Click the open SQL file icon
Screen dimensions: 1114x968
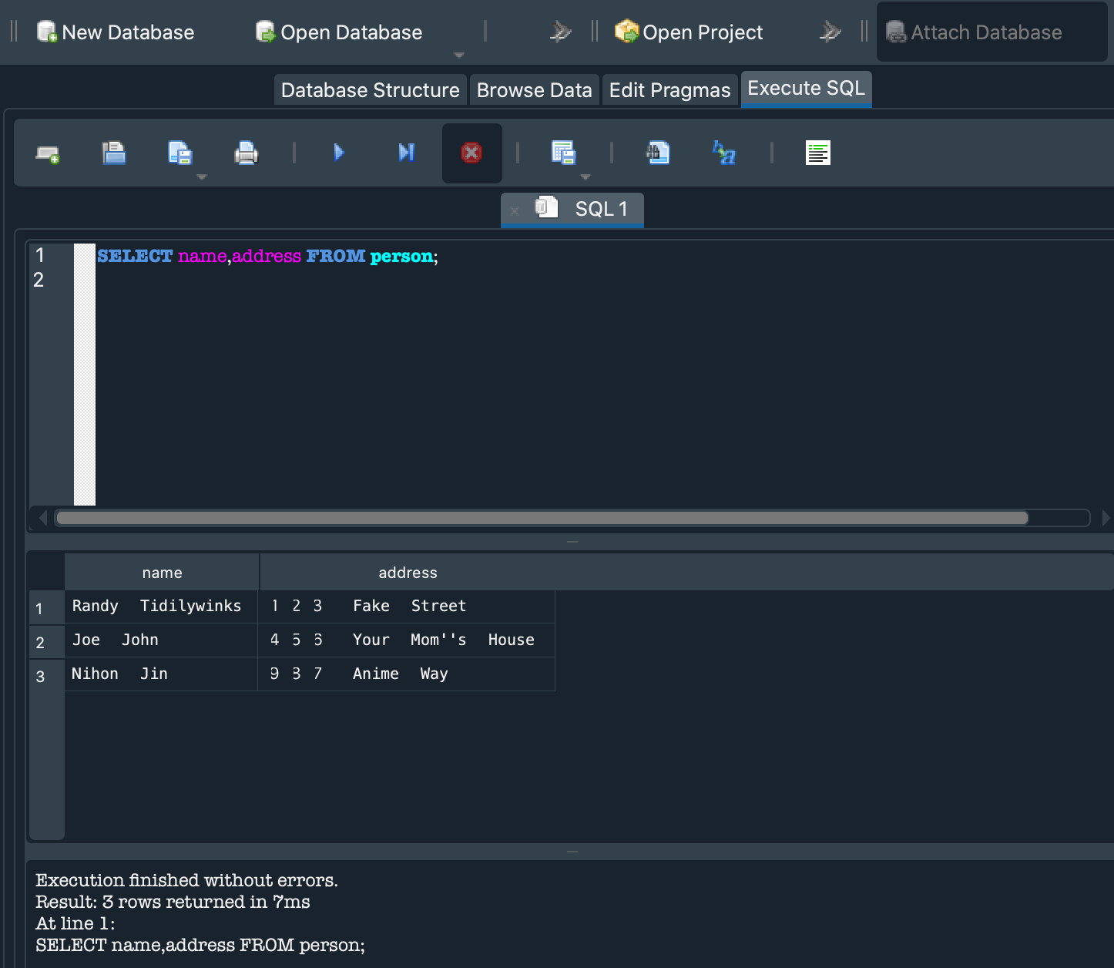114,153
